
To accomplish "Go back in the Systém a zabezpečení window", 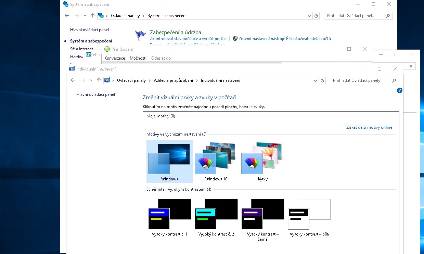I will click(x=67, y=16).
